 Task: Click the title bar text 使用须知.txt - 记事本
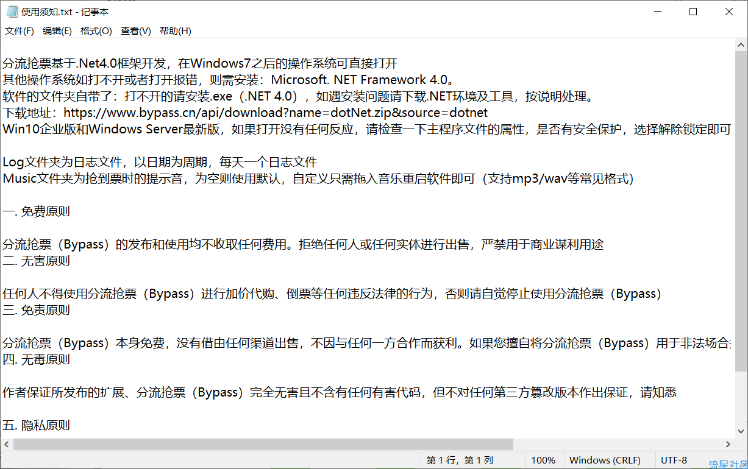(65, 12)
